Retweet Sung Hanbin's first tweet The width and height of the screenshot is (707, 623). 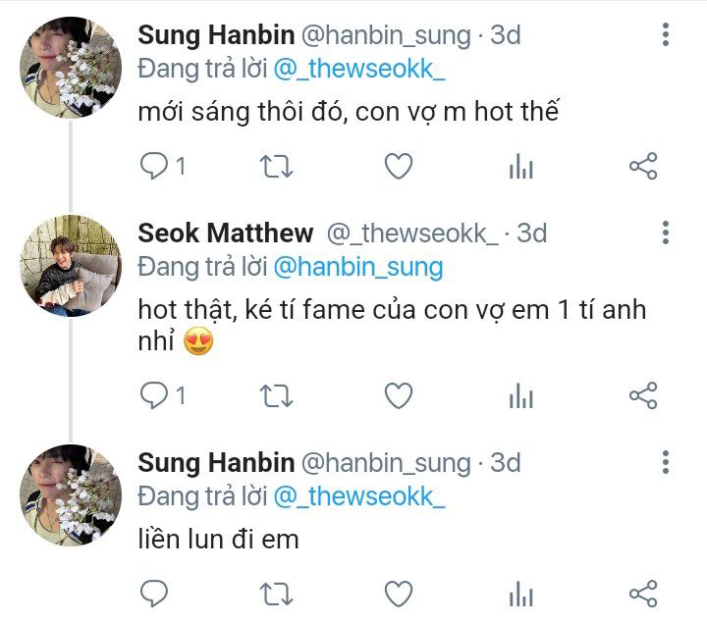(275, 167)
